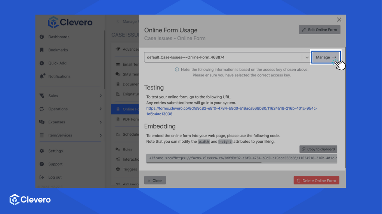Click the Support question mark icon
This screenshot has width=382, height=214.
(42, 164)
